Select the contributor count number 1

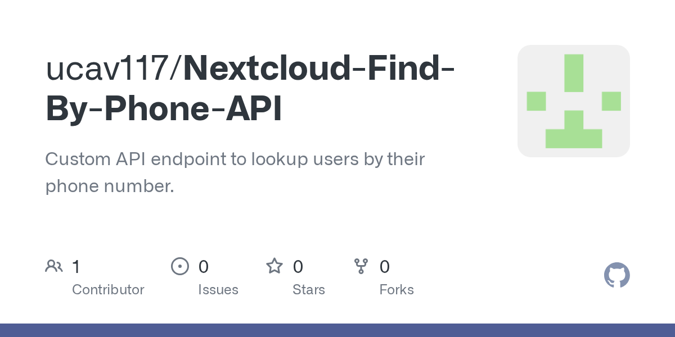point(76,266)
